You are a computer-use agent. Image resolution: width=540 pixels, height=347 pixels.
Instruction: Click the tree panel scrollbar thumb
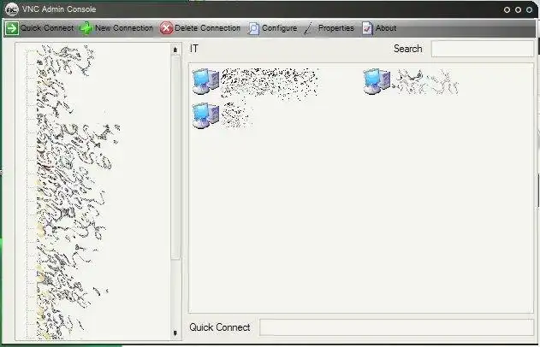(x=175, y=157)
